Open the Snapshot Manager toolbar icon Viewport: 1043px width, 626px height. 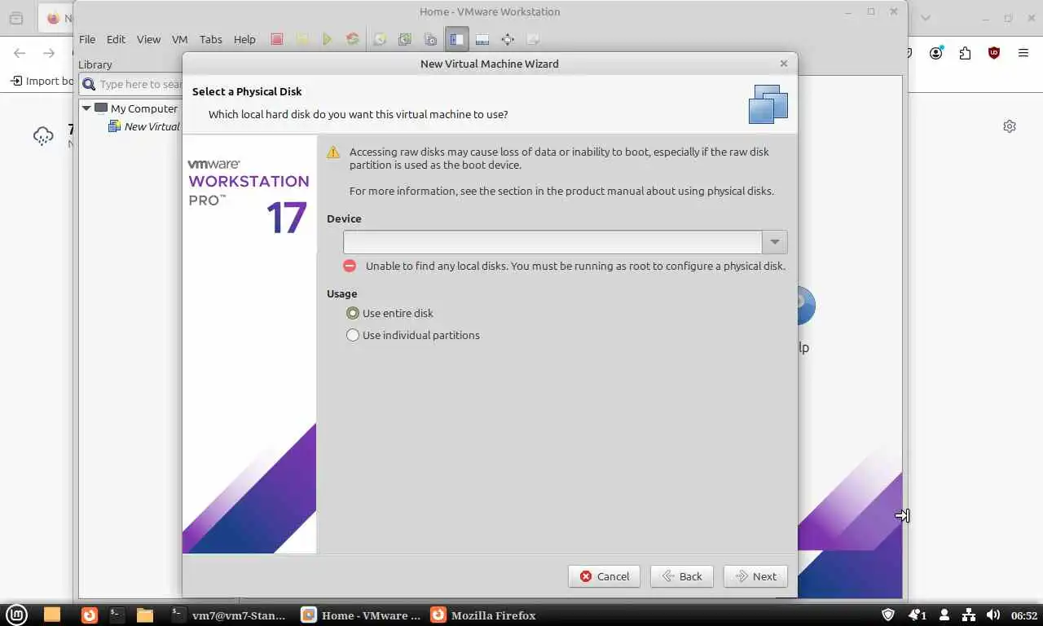click(x=430, y=39)
